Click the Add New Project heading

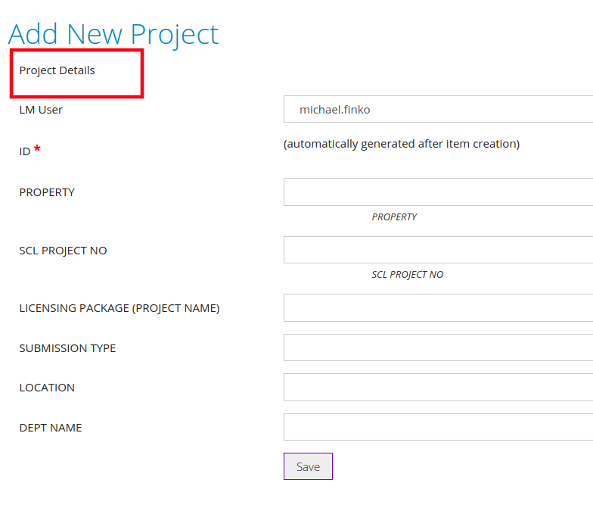point(113,34)
